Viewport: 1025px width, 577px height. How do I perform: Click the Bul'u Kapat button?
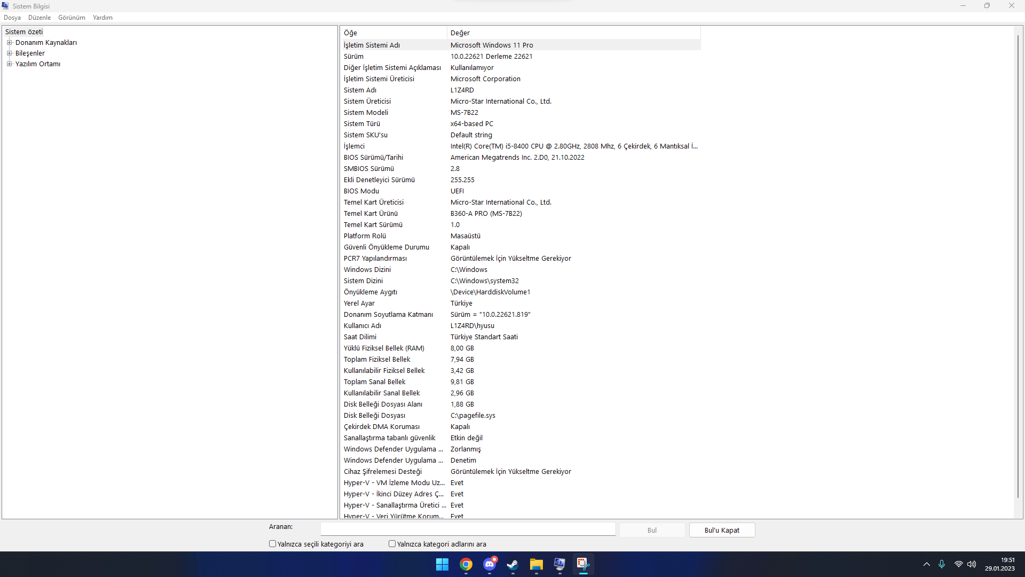pyautogui.click(x=722, y=530)
